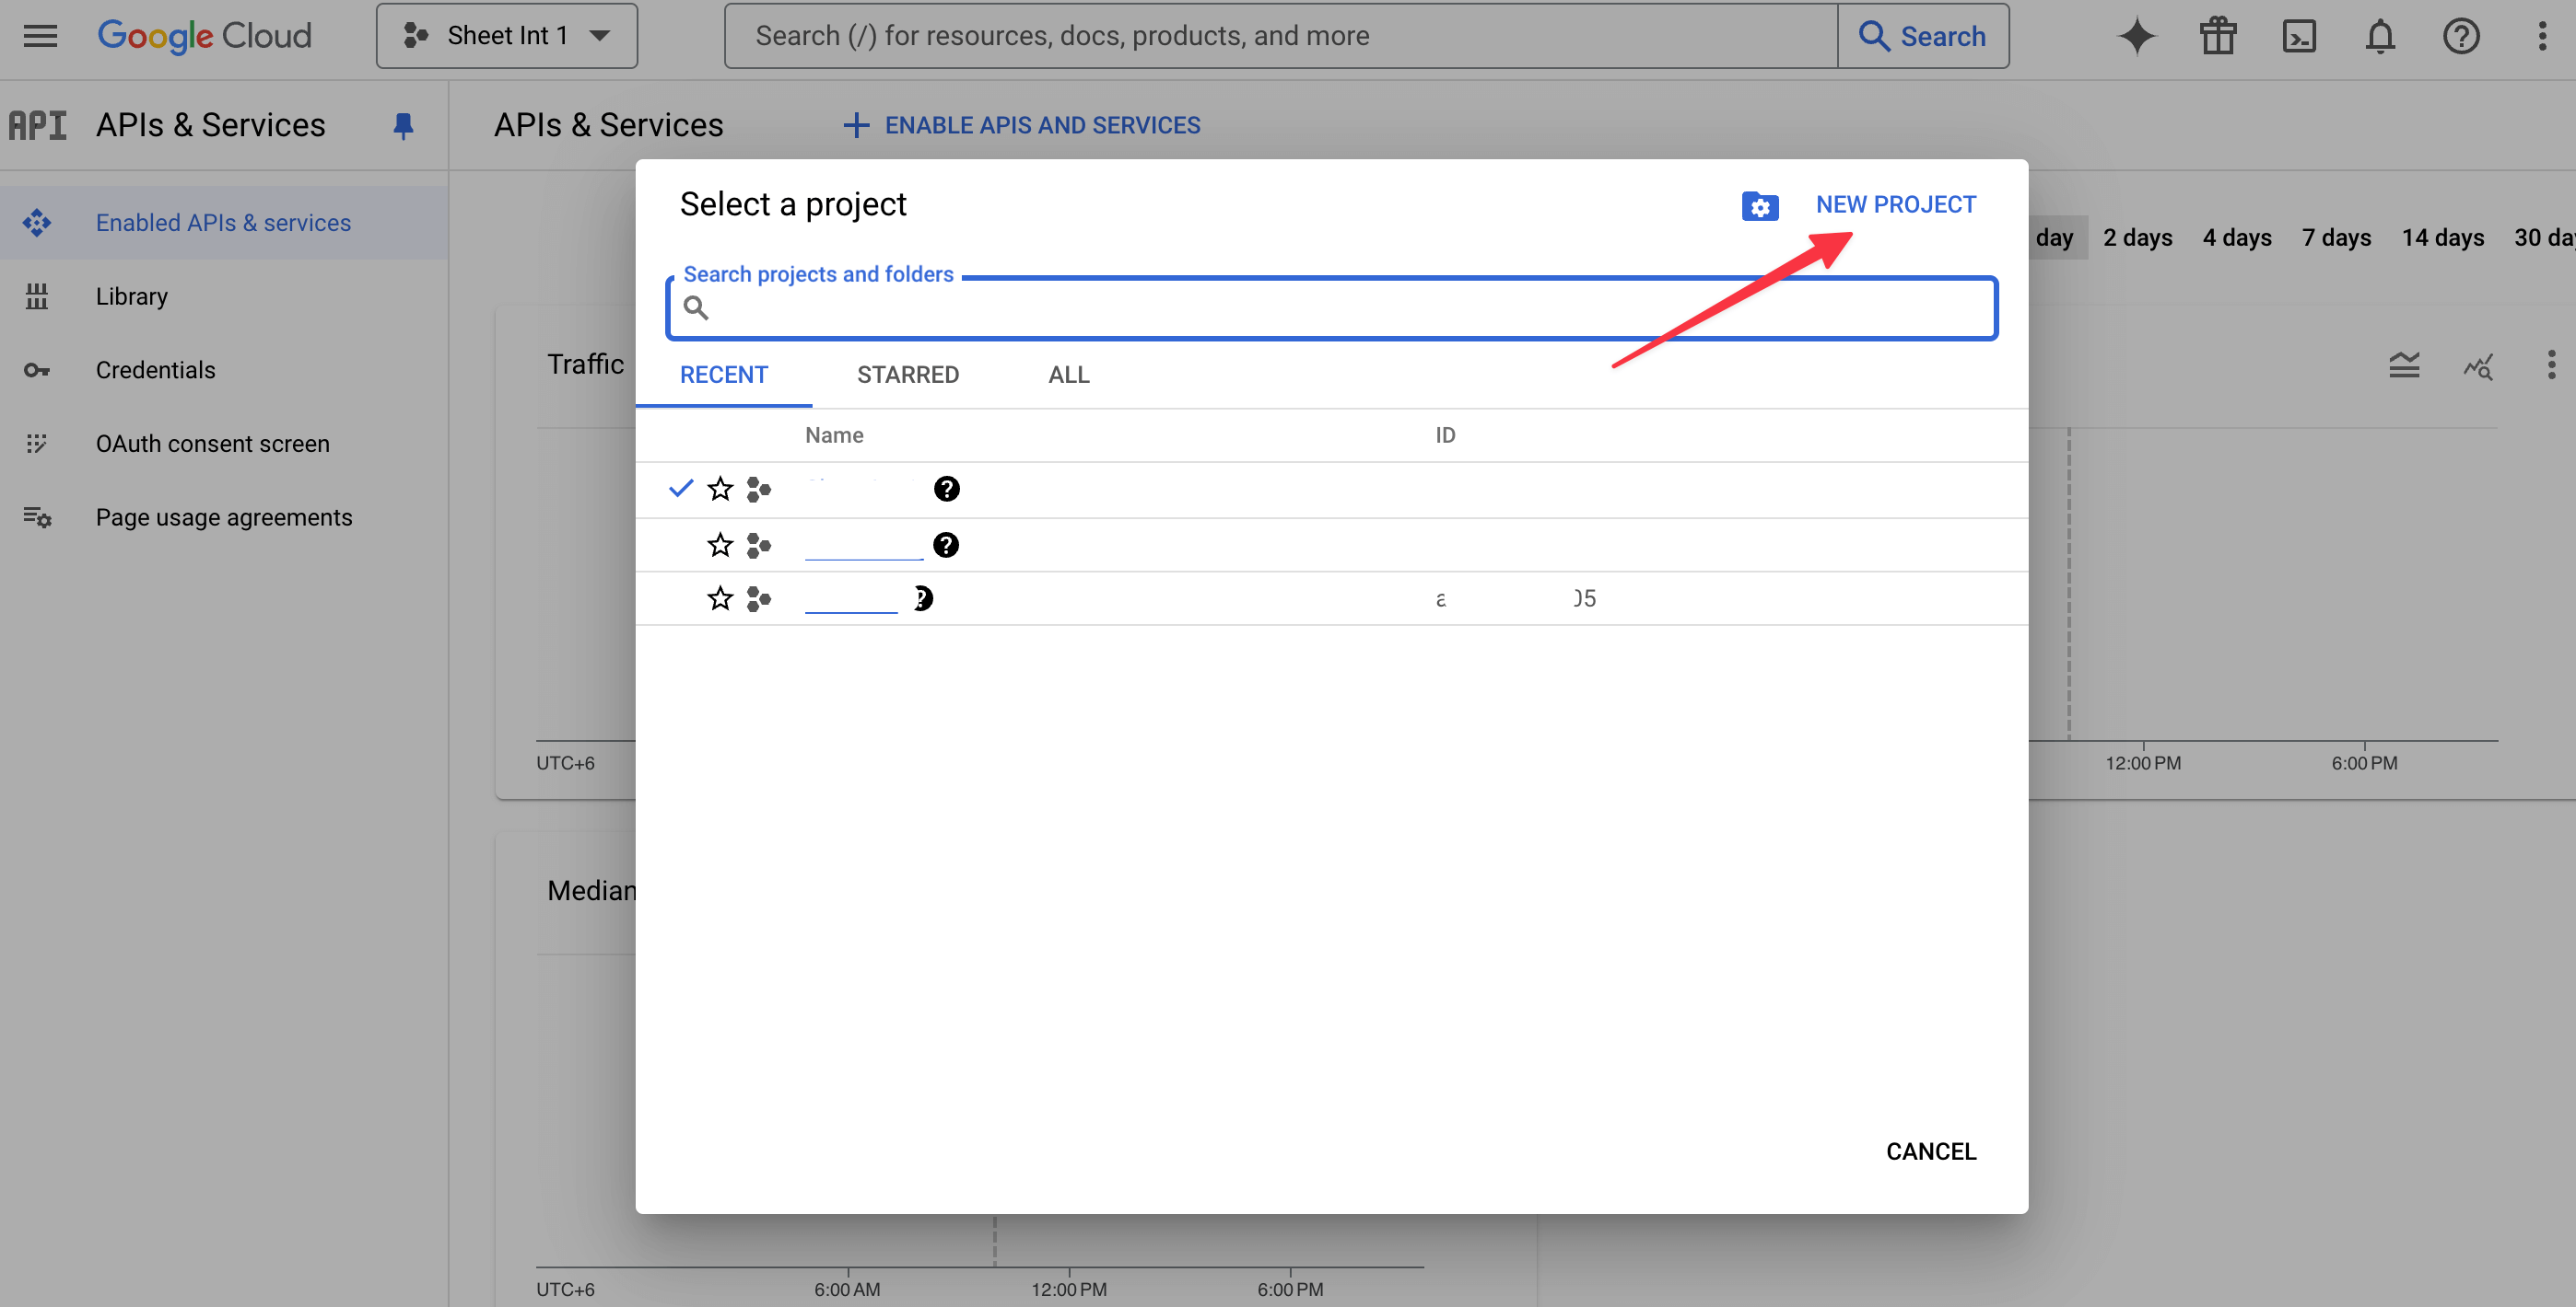Open the main navigation hamburger menu
The image size is (2576, 1307).
coord(40,36)
